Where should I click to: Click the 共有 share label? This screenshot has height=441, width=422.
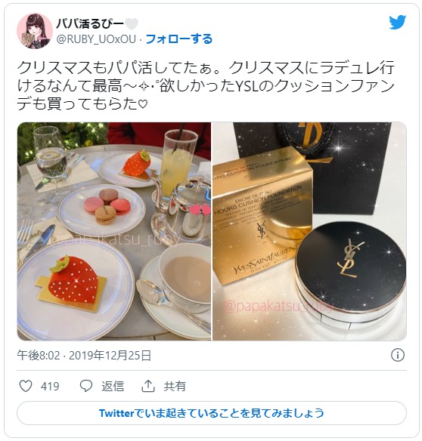tap(175, 386)
